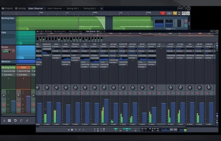Add plugin with plus under Backing Guitar strip

(x=8, y=78)
